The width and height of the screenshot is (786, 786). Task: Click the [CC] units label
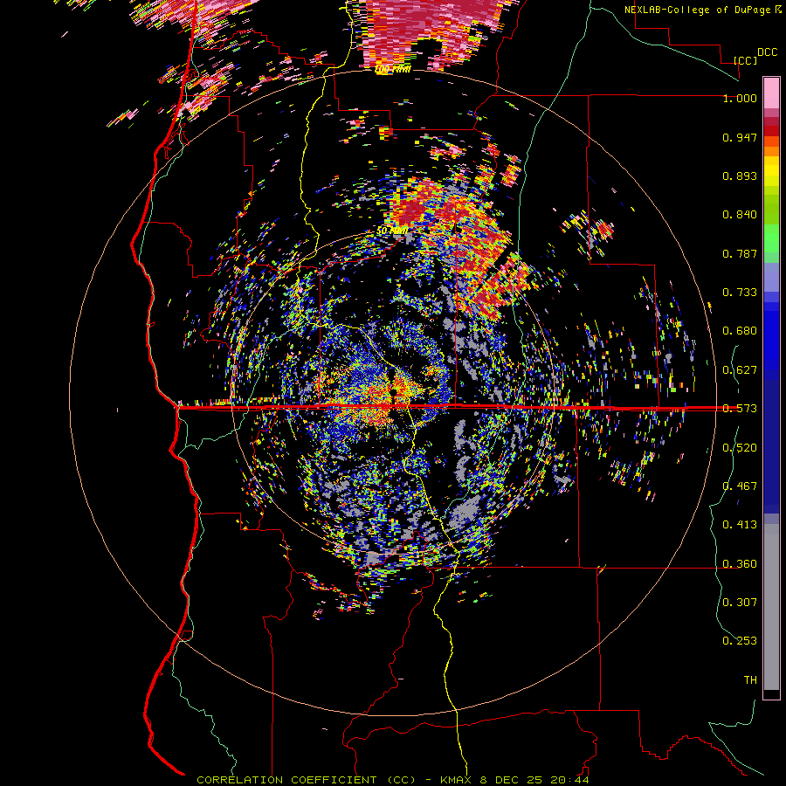tap(746, 60)
